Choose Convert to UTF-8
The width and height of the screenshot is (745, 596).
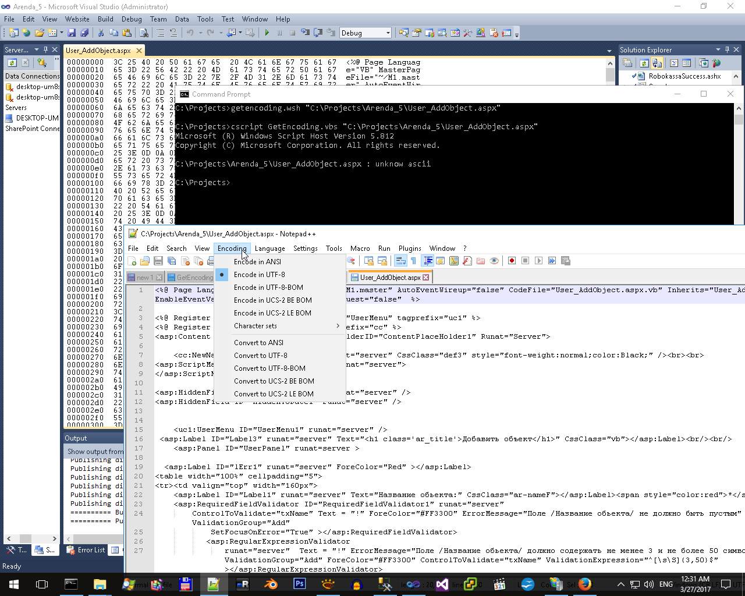tap(260, 356)
